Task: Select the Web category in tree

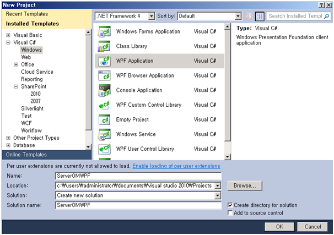Action: click(x=26, y=57)
